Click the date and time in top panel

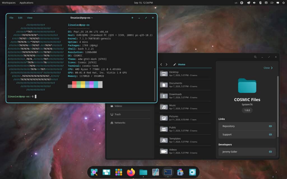[x=143, y=3]
